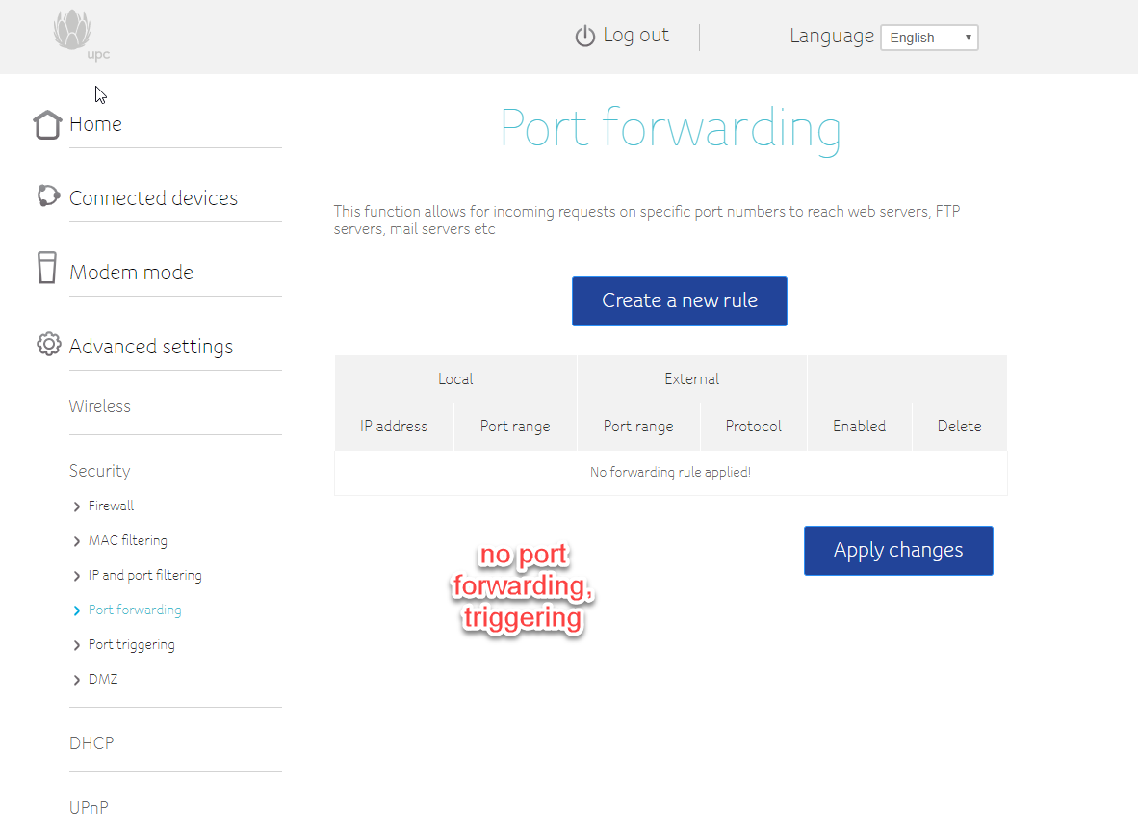
Task: Open the DHCP section
Action: coord(91,743)
